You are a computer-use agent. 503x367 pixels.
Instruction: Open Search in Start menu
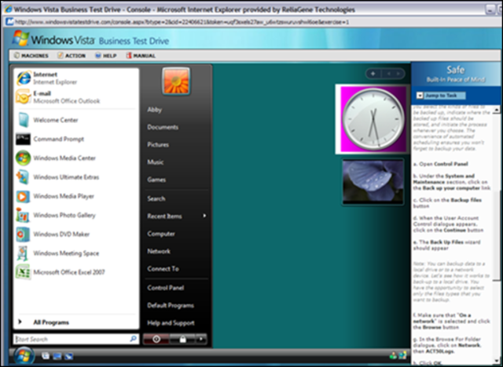coord(156,198)
